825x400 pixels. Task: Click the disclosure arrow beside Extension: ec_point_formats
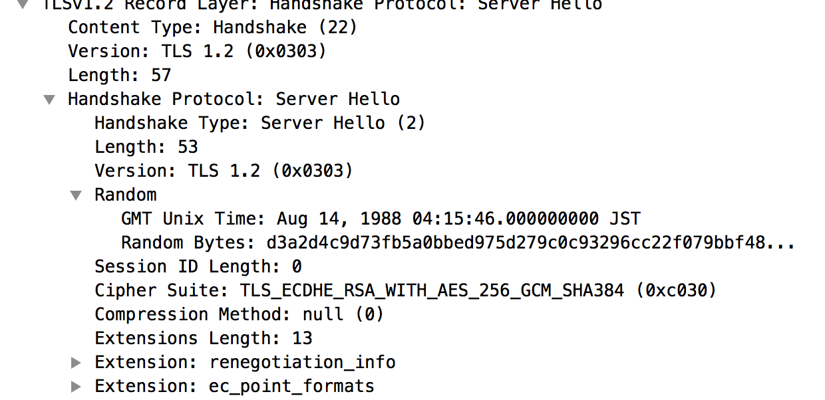pos(76,386)
